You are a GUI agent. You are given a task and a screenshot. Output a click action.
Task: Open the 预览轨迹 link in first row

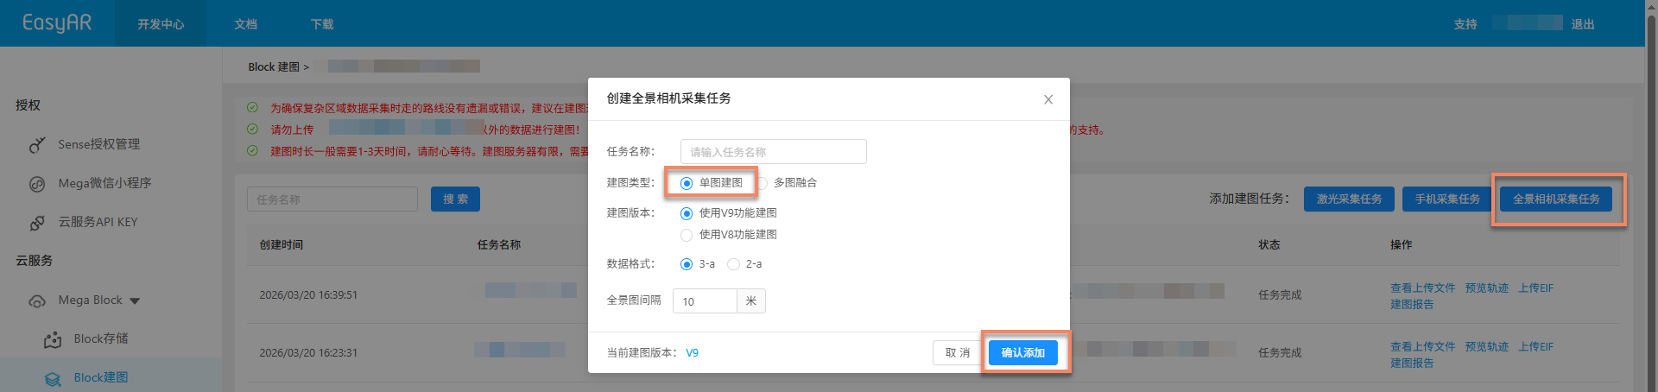(1486, 288)
